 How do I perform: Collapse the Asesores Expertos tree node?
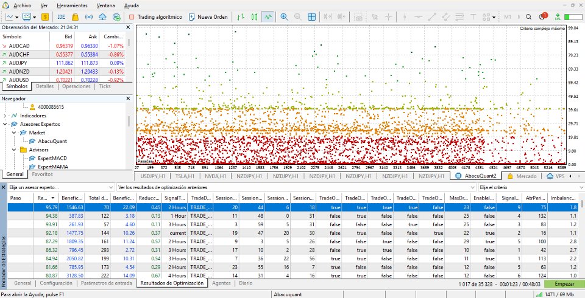pos(5,123)
